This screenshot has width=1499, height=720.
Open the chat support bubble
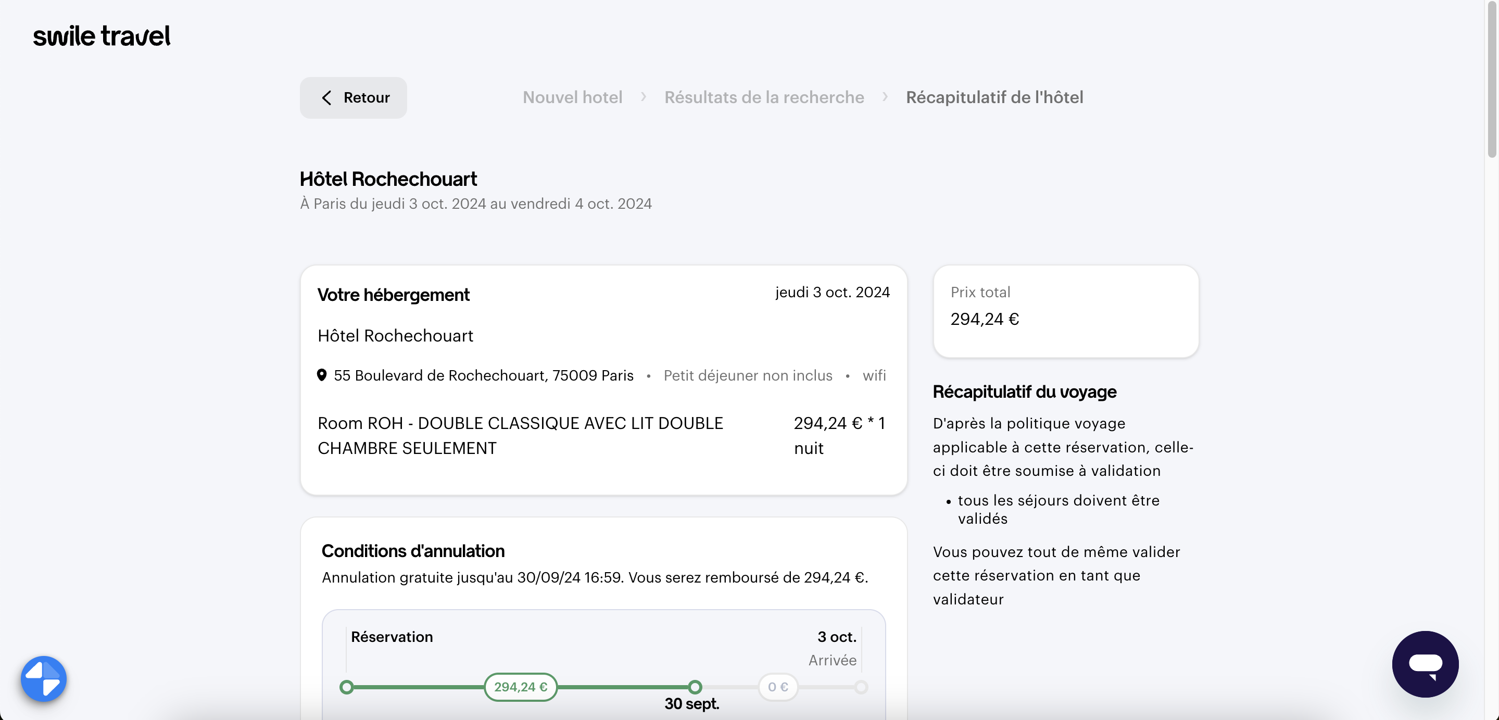[x=1425, y=664]
